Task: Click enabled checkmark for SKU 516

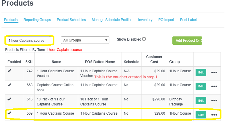Action: [9, 99]
